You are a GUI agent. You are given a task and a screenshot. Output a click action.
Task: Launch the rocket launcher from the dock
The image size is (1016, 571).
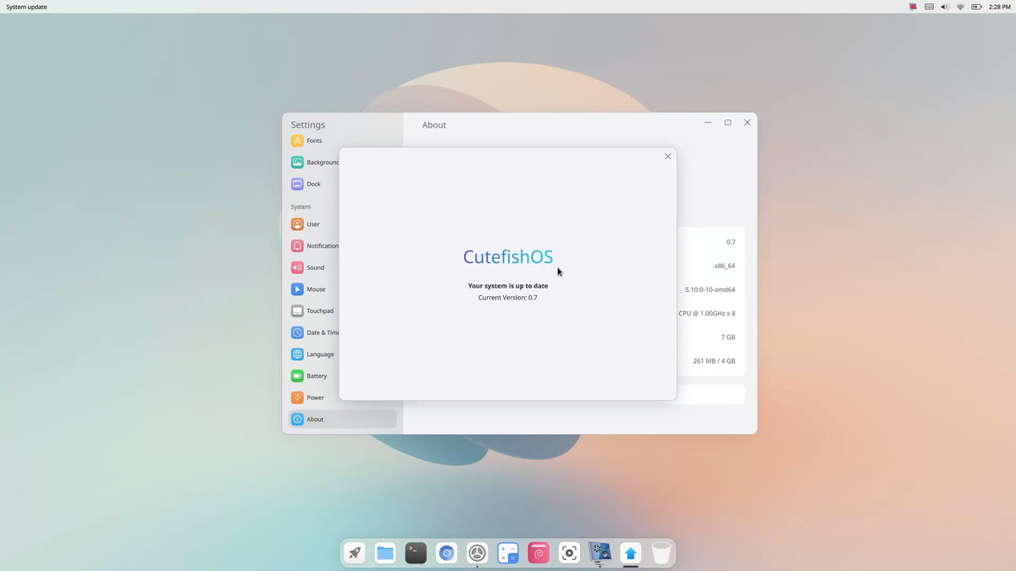coord(355,553)
